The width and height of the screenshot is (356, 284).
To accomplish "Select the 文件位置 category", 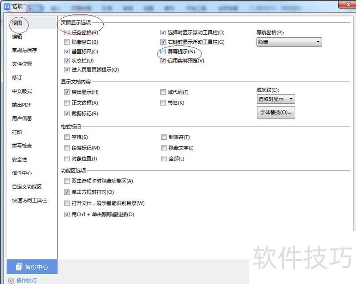I will [x=22, y=64].
